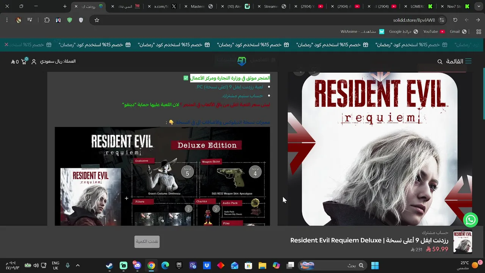Open the media controls playlist icon

click(x=30, y=20)
